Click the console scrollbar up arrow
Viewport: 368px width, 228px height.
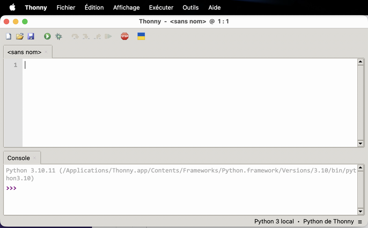(x=361, y=167)
